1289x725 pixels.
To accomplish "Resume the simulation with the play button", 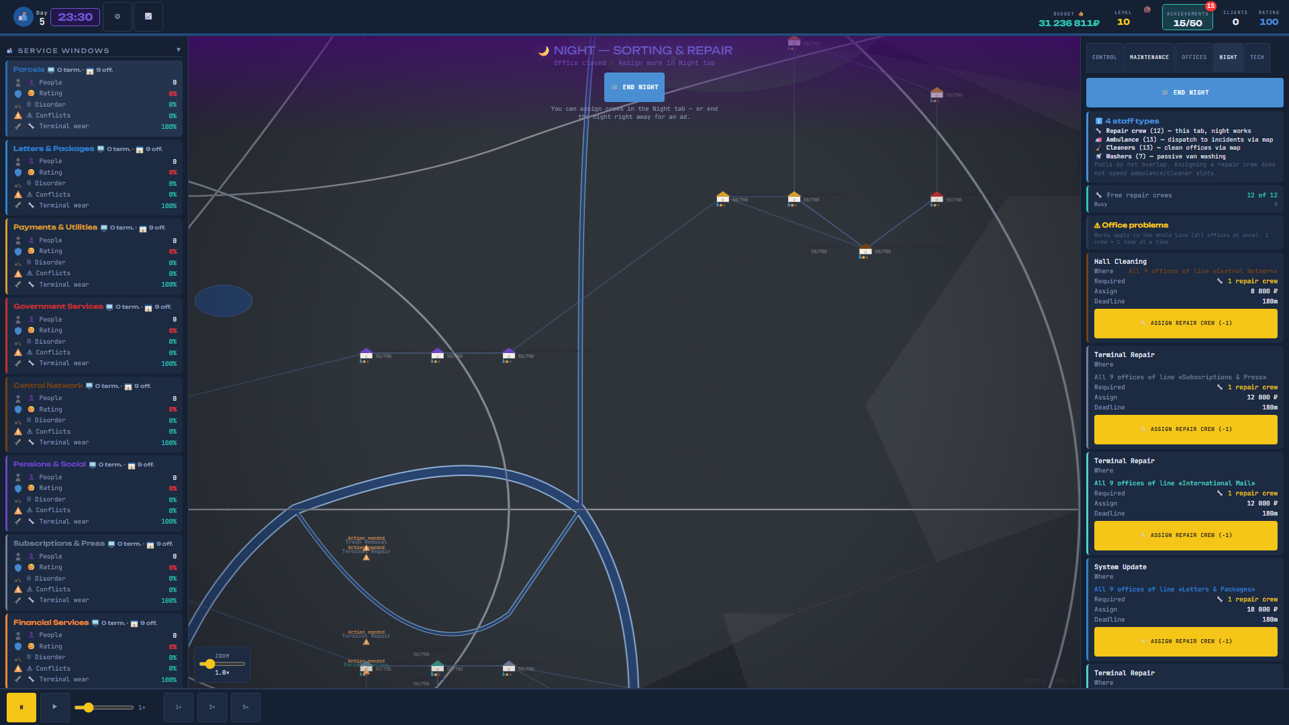I will click(x=55, y=707).
